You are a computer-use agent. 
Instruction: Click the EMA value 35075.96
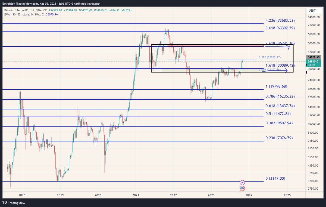tap(52, 14)
